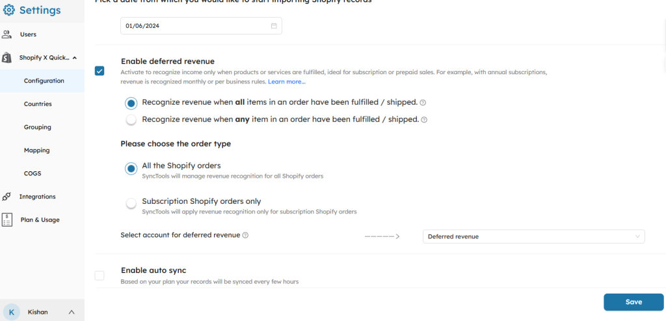Open the calendar icon in date field
The image size is (666, 321).
pos(274,26)
